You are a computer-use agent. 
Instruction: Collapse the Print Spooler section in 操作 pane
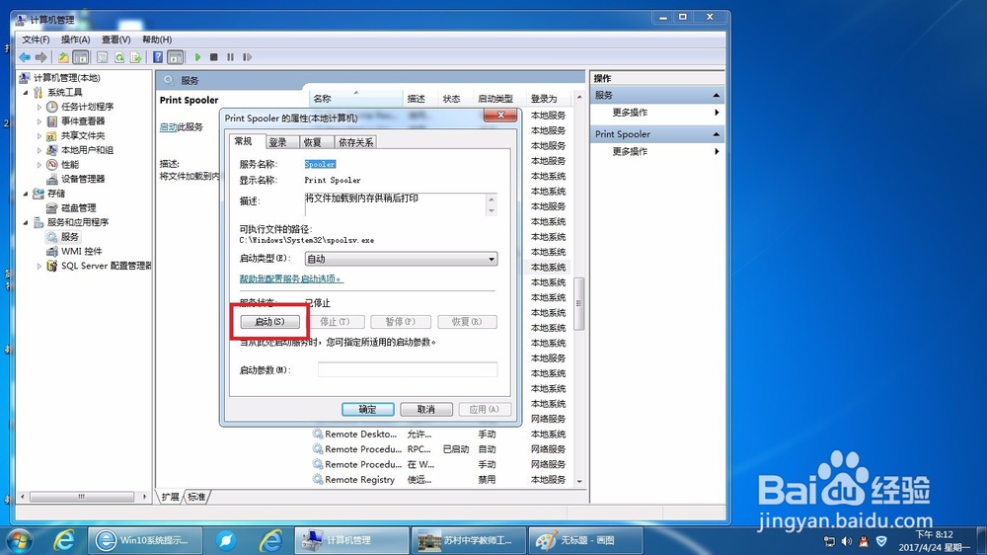[x=716, y=134]
